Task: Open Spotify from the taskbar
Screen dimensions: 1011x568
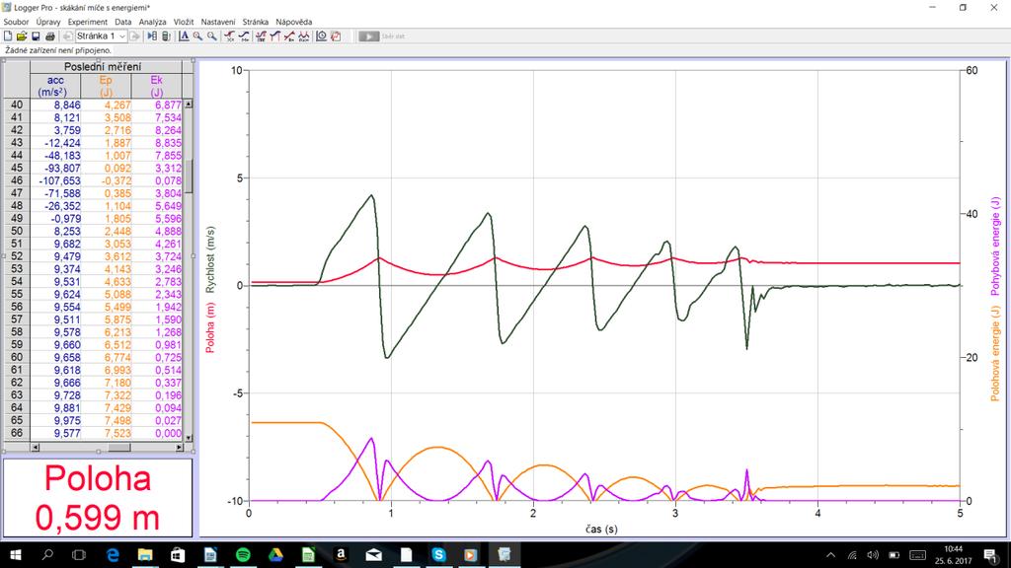Action: tap(243, 554)
